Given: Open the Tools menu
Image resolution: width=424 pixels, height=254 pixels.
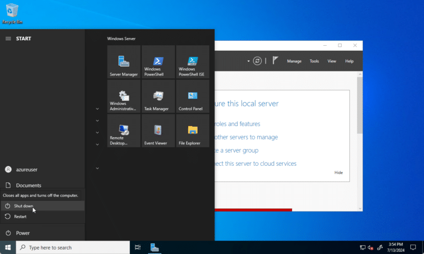Looking at the screenshot, I should tap(314, 61).
